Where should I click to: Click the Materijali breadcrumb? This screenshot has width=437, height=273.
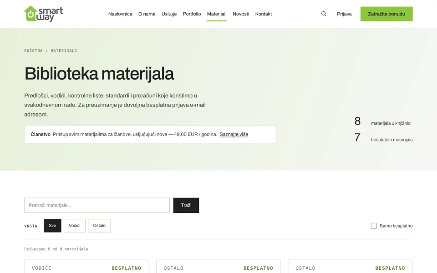(64, 51)
